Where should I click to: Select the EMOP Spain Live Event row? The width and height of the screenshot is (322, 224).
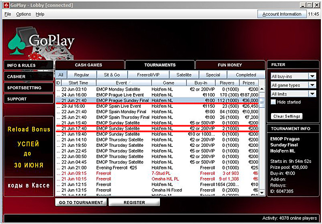157,106
